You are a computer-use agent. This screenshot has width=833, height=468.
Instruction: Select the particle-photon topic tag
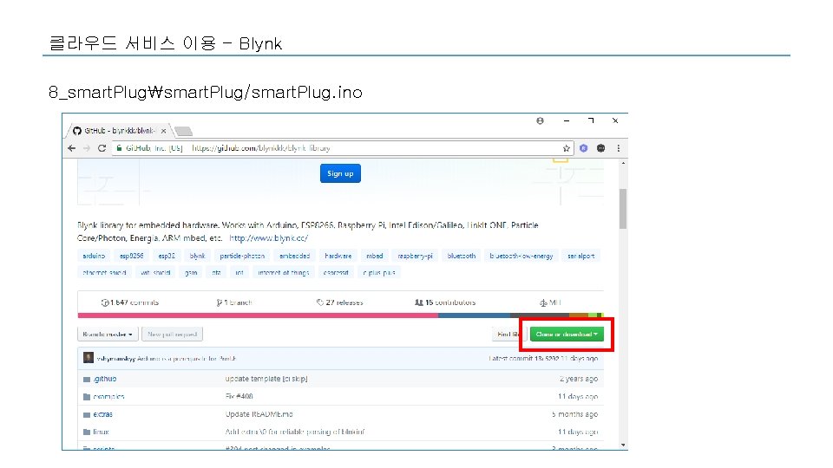[242, 256]
